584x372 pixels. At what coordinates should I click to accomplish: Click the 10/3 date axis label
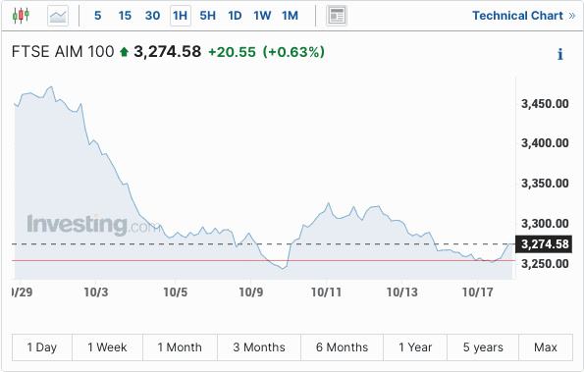pos(96,292)
